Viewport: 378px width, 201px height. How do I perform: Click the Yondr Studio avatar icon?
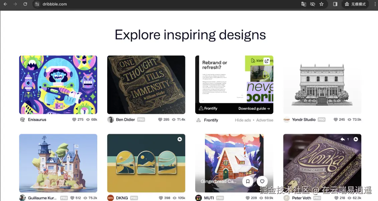click(286, 120)
